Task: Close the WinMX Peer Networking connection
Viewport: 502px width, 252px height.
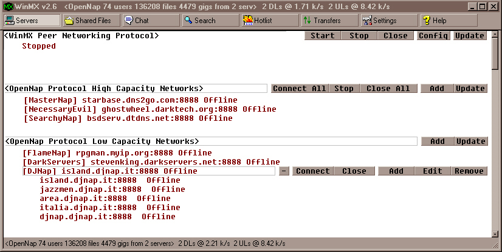Action: tap(396, 36)
